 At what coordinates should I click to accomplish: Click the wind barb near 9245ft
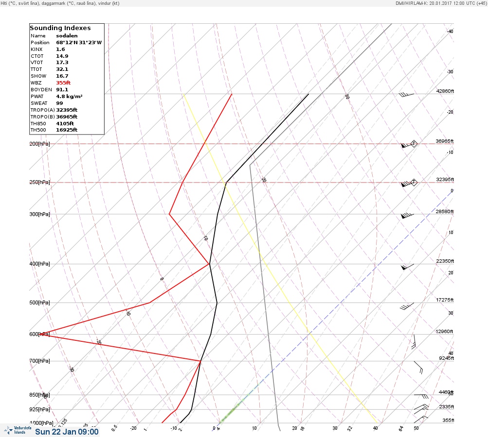click(x=418, y=368)
